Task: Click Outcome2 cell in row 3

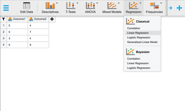Action: click(x=38, y=38)
